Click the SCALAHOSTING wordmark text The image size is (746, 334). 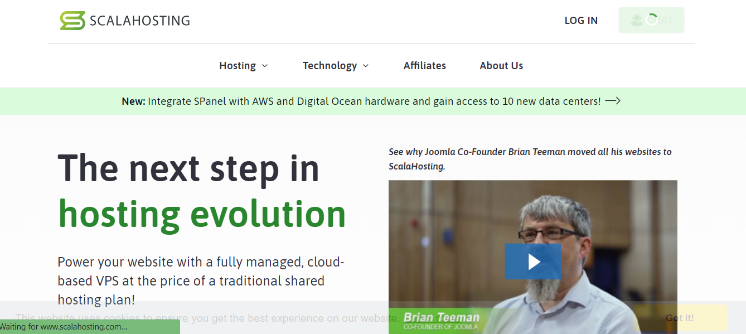click(140, 21)
